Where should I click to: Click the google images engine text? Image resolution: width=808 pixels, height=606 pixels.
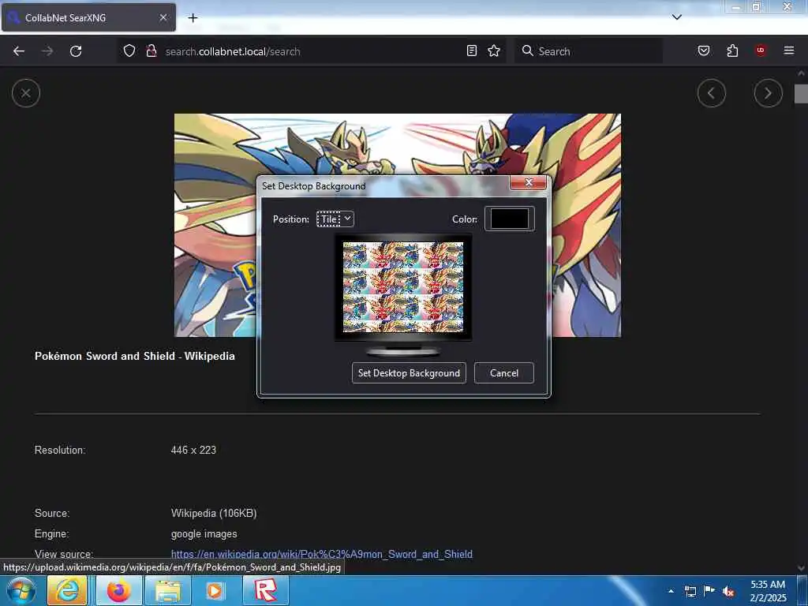(x=204, y=534)
